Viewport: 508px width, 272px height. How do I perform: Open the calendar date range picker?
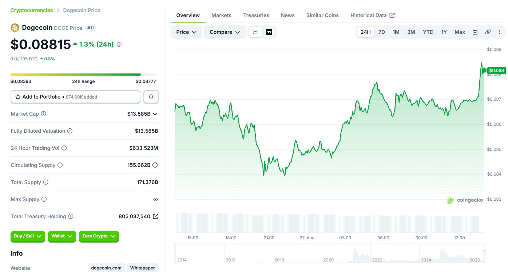tap(475, 32)
